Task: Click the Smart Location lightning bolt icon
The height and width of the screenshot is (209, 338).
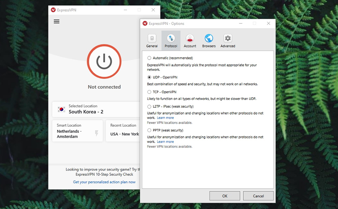Action: pos(97,133)
